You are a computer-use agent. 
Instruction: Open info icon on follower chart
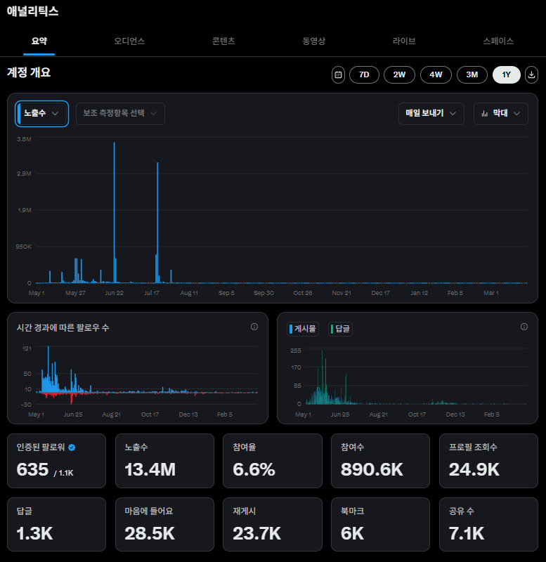click(x=254, y=327)
